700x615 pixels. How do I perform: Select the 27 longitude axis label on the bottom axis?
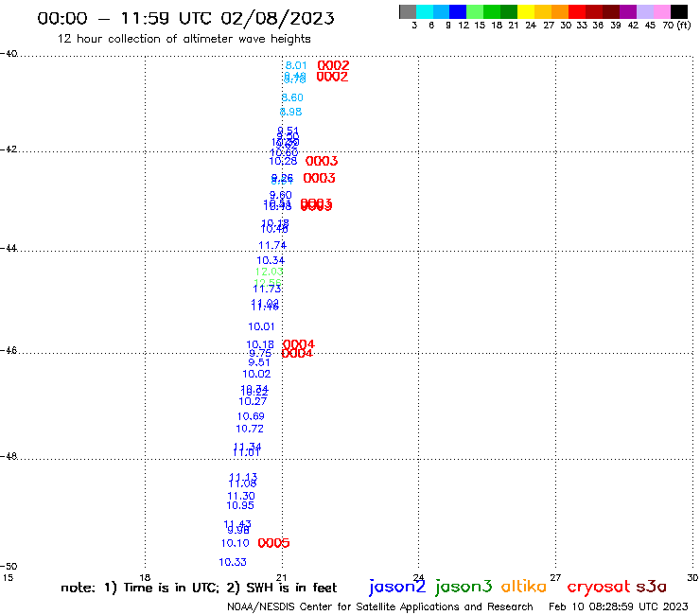[x=555, y=577]
